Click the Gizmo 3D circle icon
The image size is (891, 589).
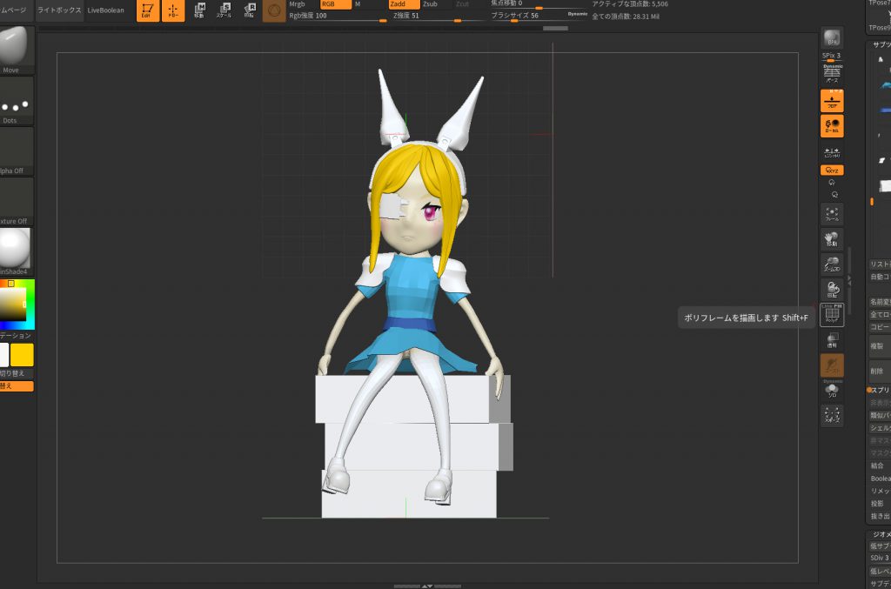click(x=274, y=10)
